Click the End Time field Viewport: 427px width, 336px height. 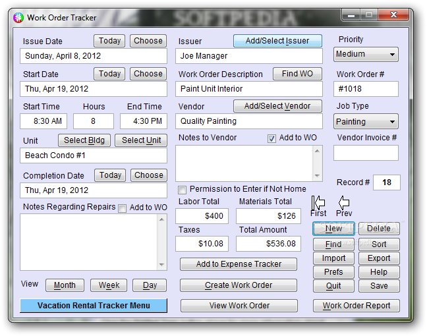click(144, 121)
